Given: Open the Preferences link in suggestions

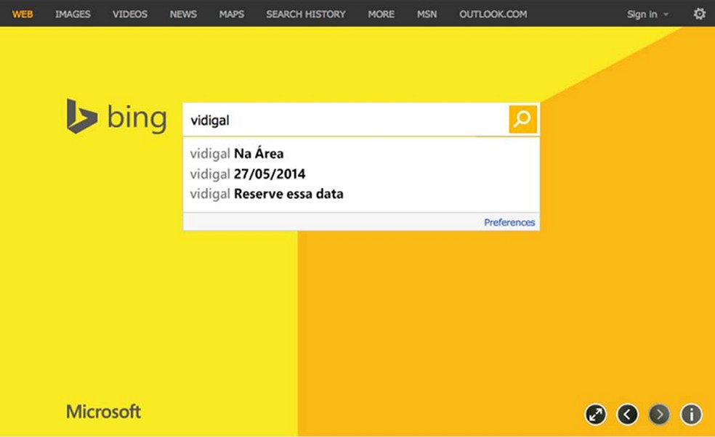Looking at the screenshot, I should pos(509,222).
